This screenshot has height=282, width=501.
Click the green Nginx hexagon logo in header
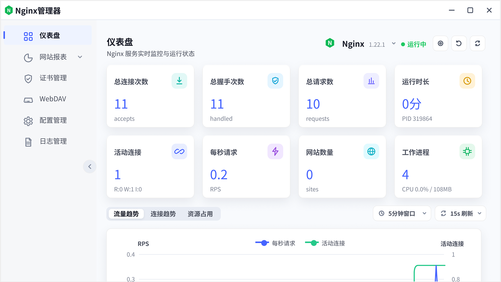[x=330, y=43]
